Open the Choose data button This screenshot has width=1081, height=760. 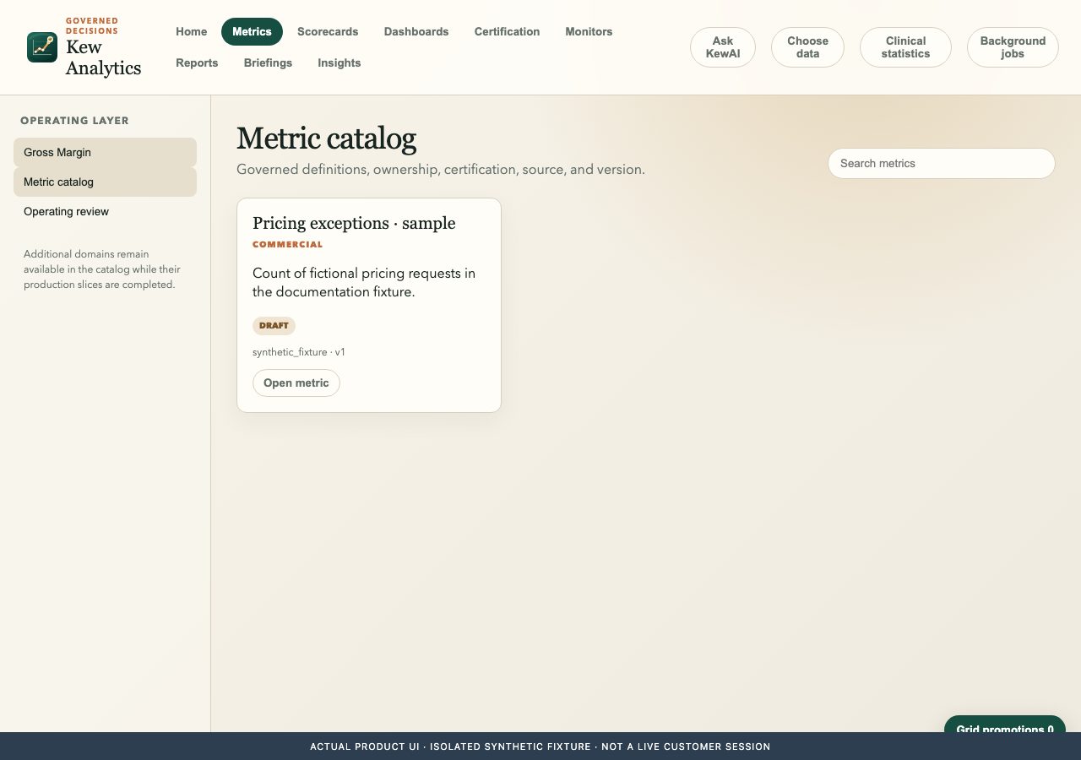coord(807,47)
